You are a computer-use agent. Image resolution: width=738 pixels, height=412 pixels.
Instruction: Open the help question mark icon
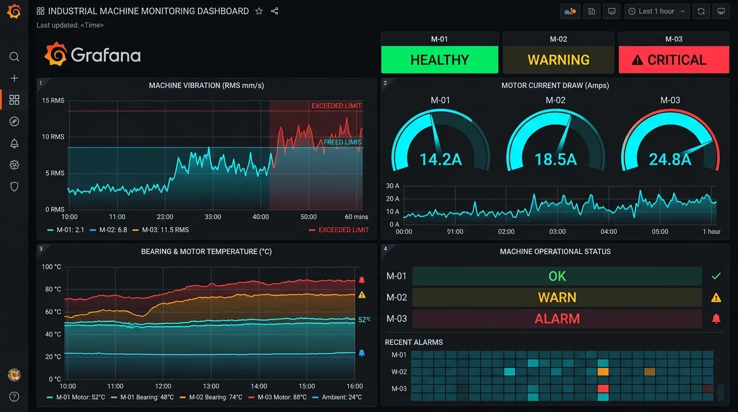click(x=14, y=397)
